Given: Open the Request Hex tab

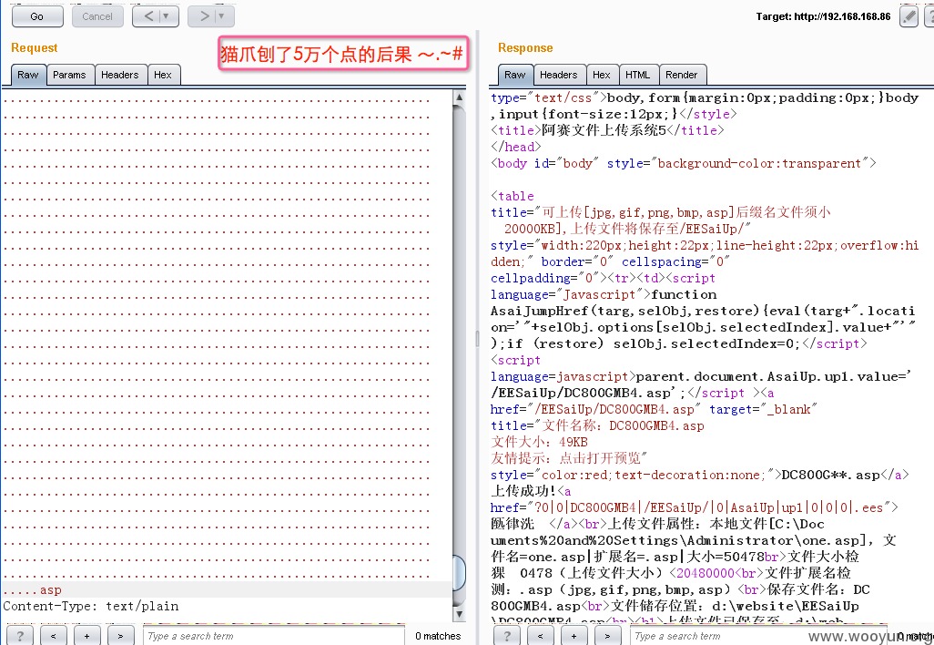Looking at the screenshot, I should click(163, 75).
